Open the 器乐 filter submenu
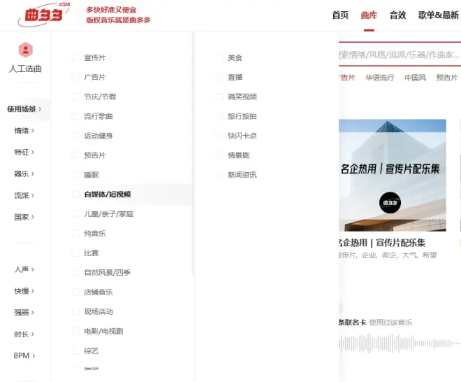Viewport: 461px width, 382px height. click(x=24, y=174)
